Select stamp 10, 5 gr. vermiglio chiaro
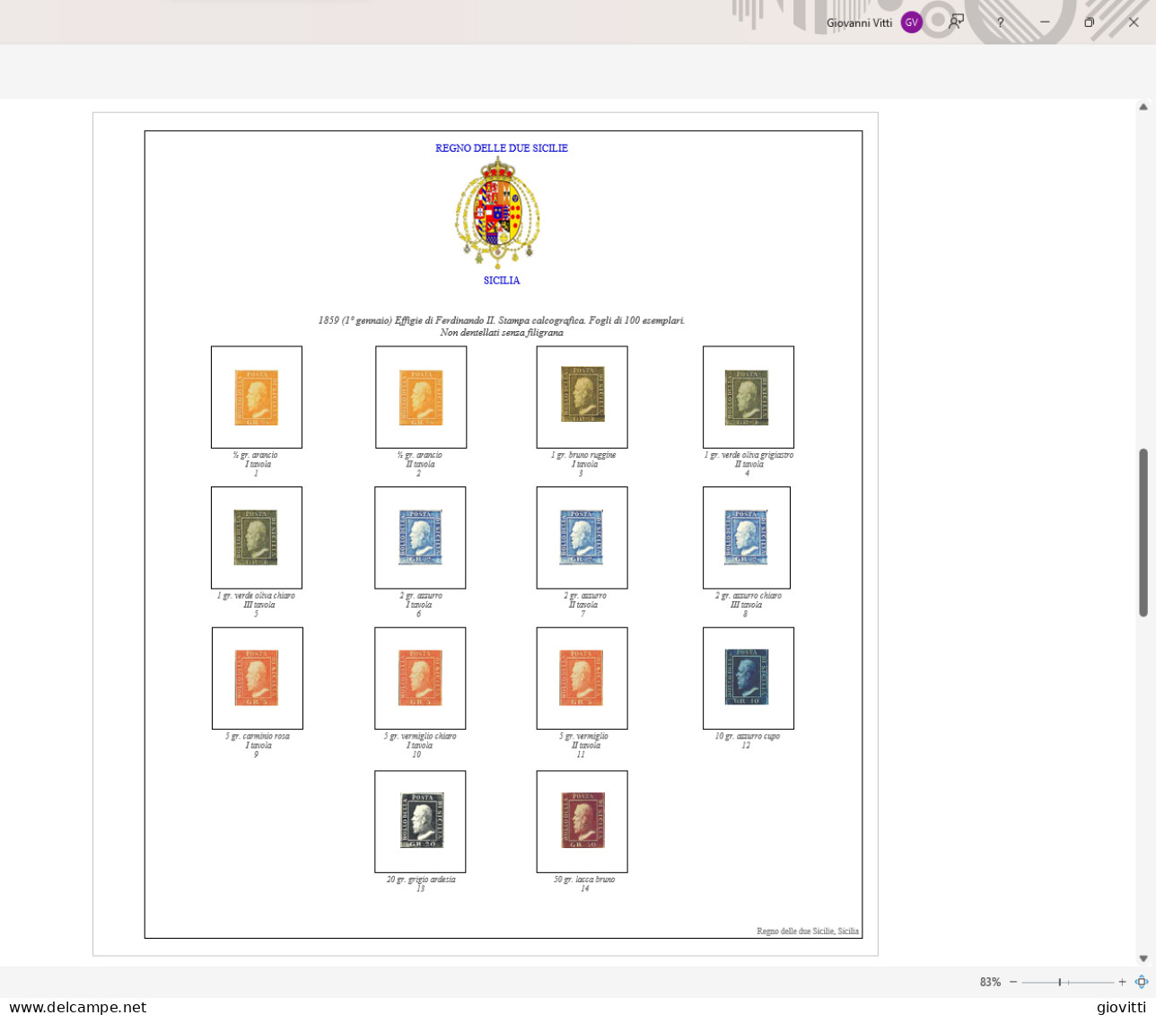Screen dimensions: 1156x1015 (421, 678)
